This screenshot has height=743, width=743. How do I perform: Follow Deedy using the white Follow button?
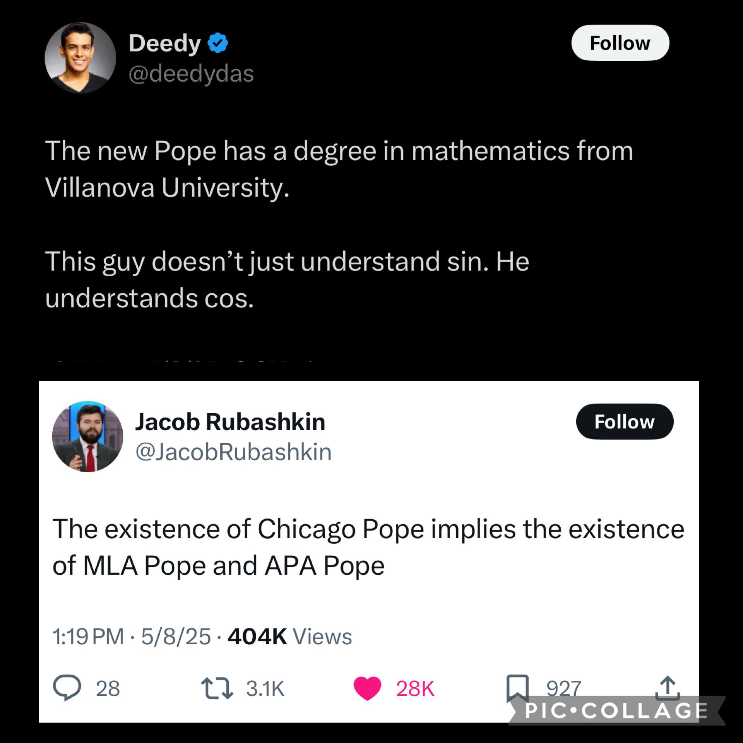tap(620, 43)
